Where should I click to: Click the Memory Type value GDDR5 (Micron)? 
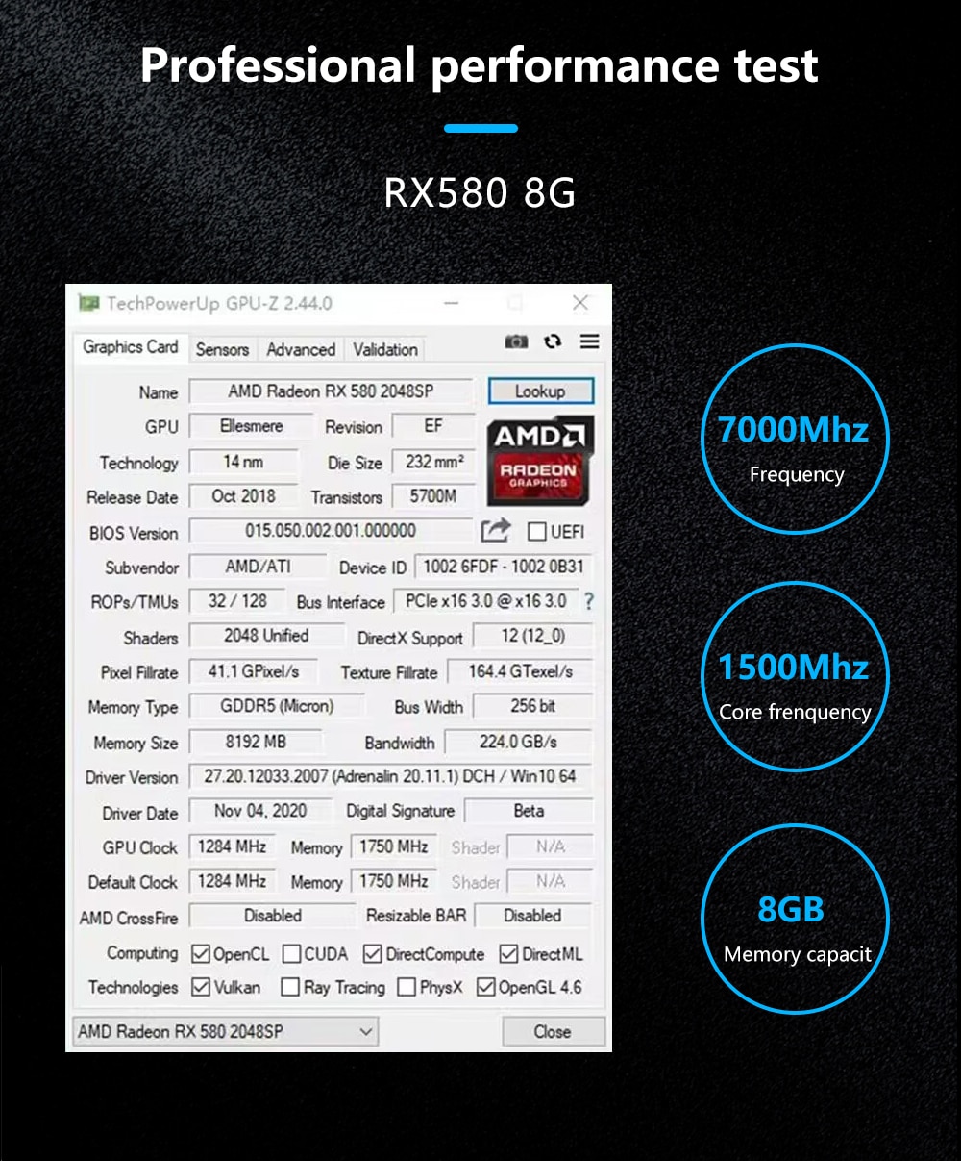pyautogui.click(x=277, y=706)
